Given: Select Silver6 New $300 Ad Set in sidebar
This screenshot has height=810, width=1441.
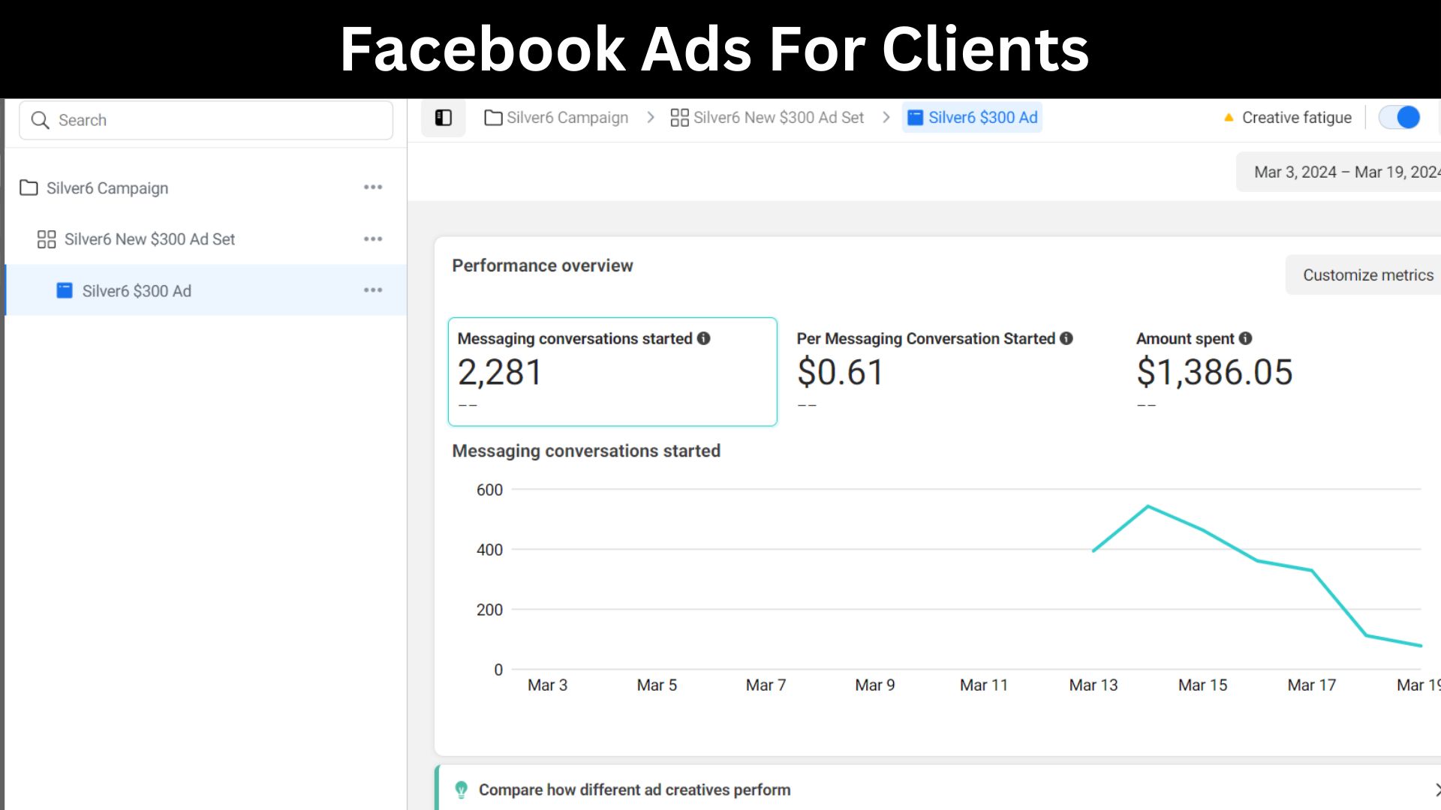Looking at the screenshot, I should click(149, 239).
